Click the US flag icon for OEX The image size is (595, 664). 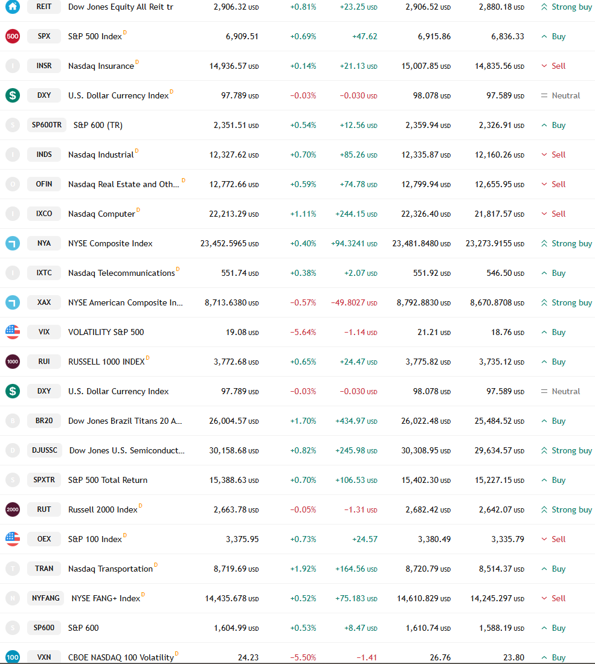pyautogui.click(x=13, y=539)
